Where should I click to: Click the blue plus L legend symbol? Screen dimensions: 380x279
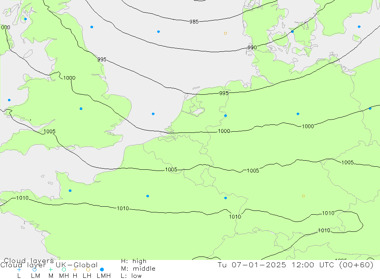19,269
